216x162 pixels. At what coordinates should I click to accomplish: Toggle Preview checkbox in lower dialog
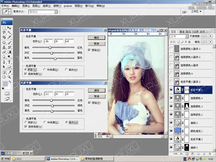pos(89,103)
